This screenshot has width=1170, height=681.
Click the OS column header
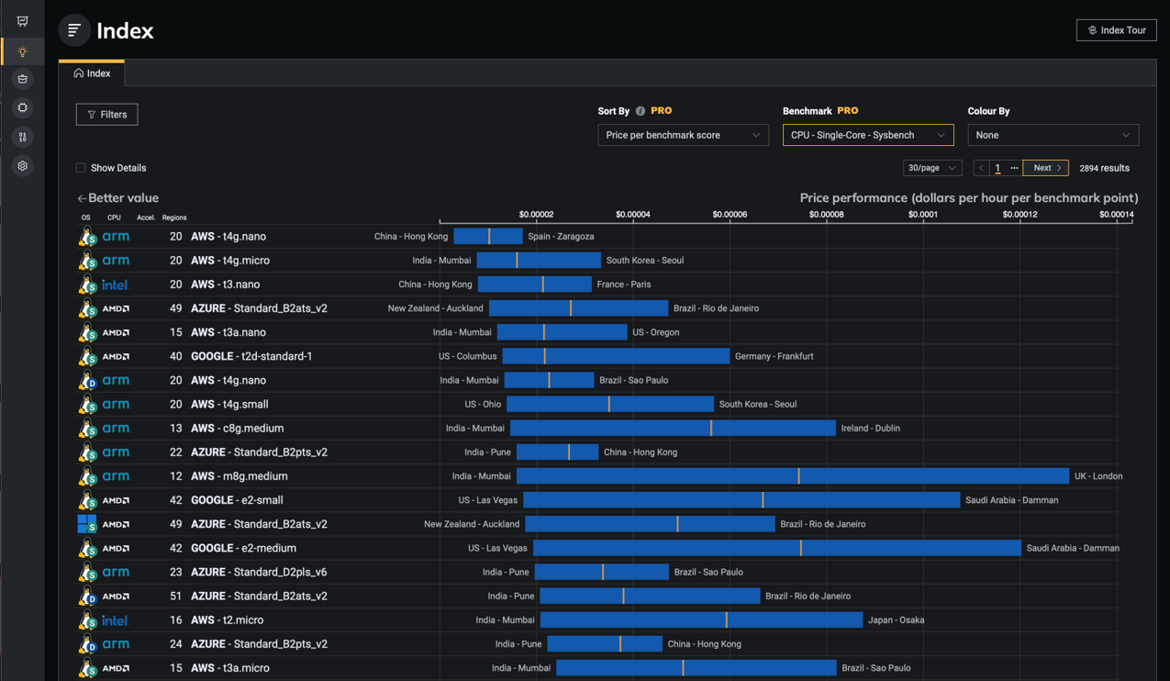[86, 218]
